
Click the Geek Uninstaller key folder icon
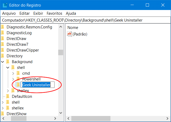coord(18,85)
